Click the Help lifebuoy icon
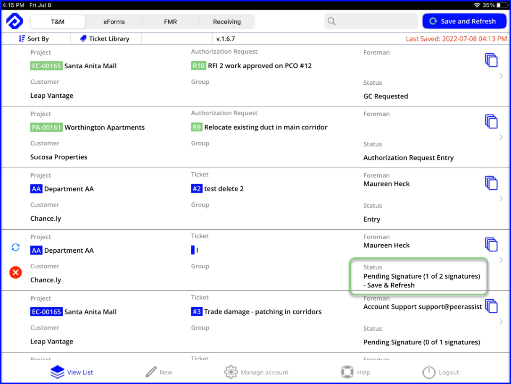This screenshot has width=511, height=384. pos(347,372)
